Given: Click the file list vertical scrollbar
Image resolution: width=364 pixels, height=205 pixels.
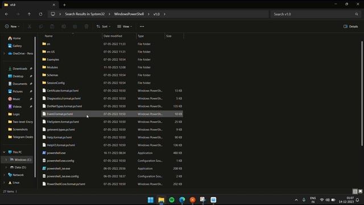Looking at the screenshot, I should point(362,93).
